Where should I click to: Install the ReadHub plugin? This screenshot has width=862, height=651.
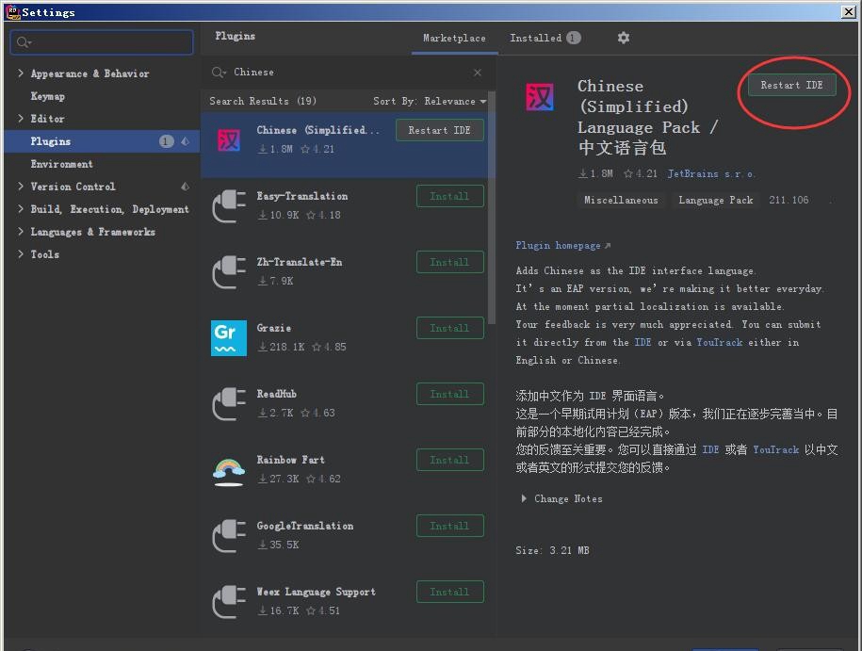coord(449,394)
